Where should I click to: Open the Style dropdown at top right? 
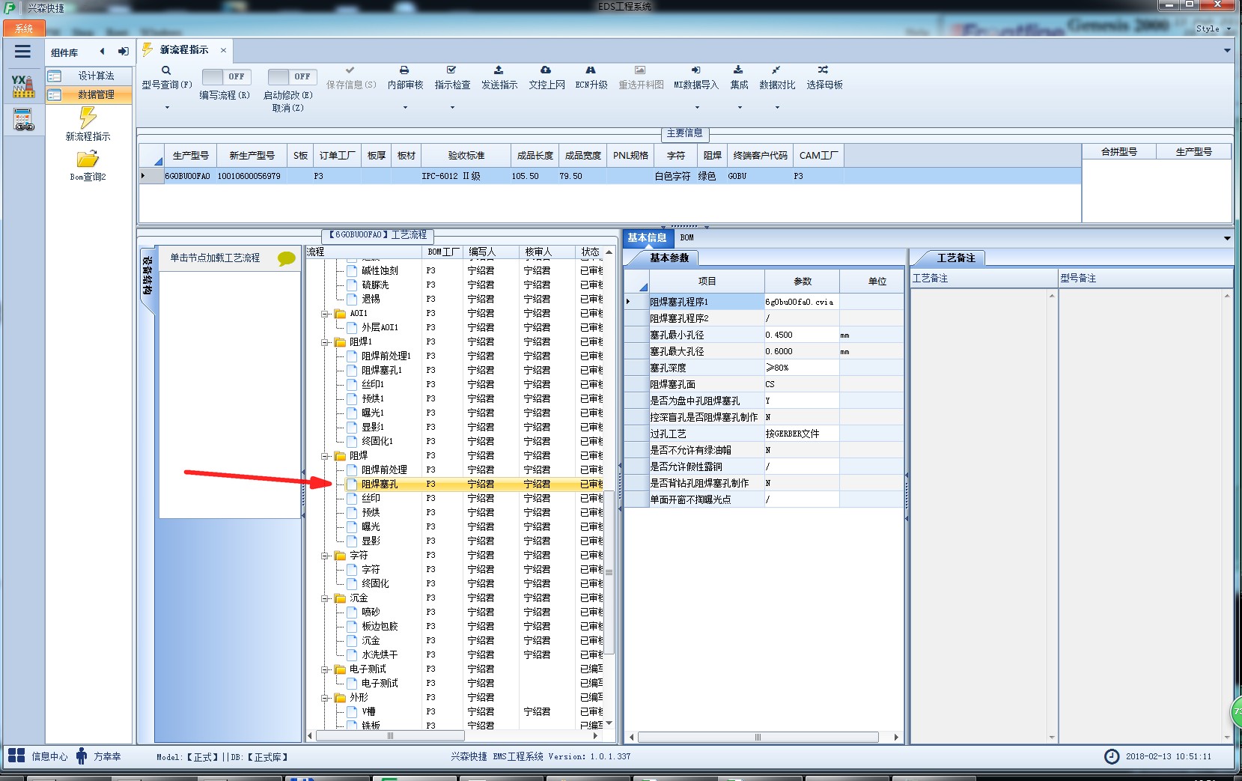click(1213, 28)
